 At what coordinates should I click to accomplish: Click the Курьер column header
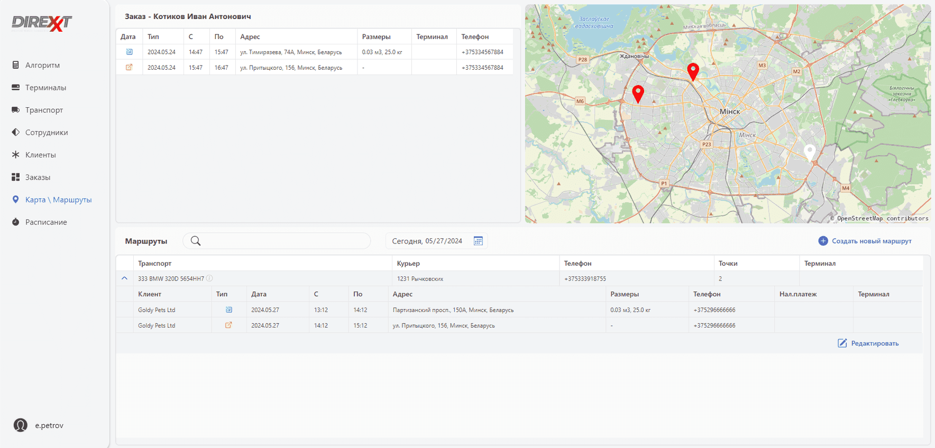408,263
